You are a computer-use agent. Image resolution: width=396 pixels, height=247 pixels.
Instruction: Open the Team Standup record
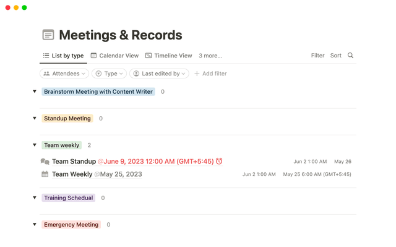tap(74, 162)
